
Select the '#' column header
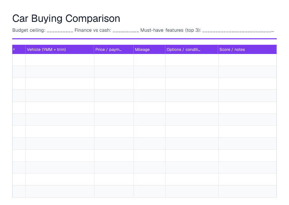coord(19,49)
